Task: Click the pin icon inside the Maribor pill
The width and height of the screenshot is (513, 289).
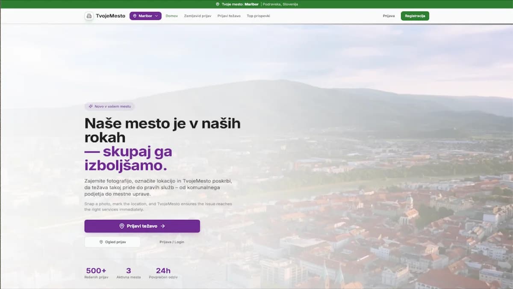Action: click(x=135, y=16)
